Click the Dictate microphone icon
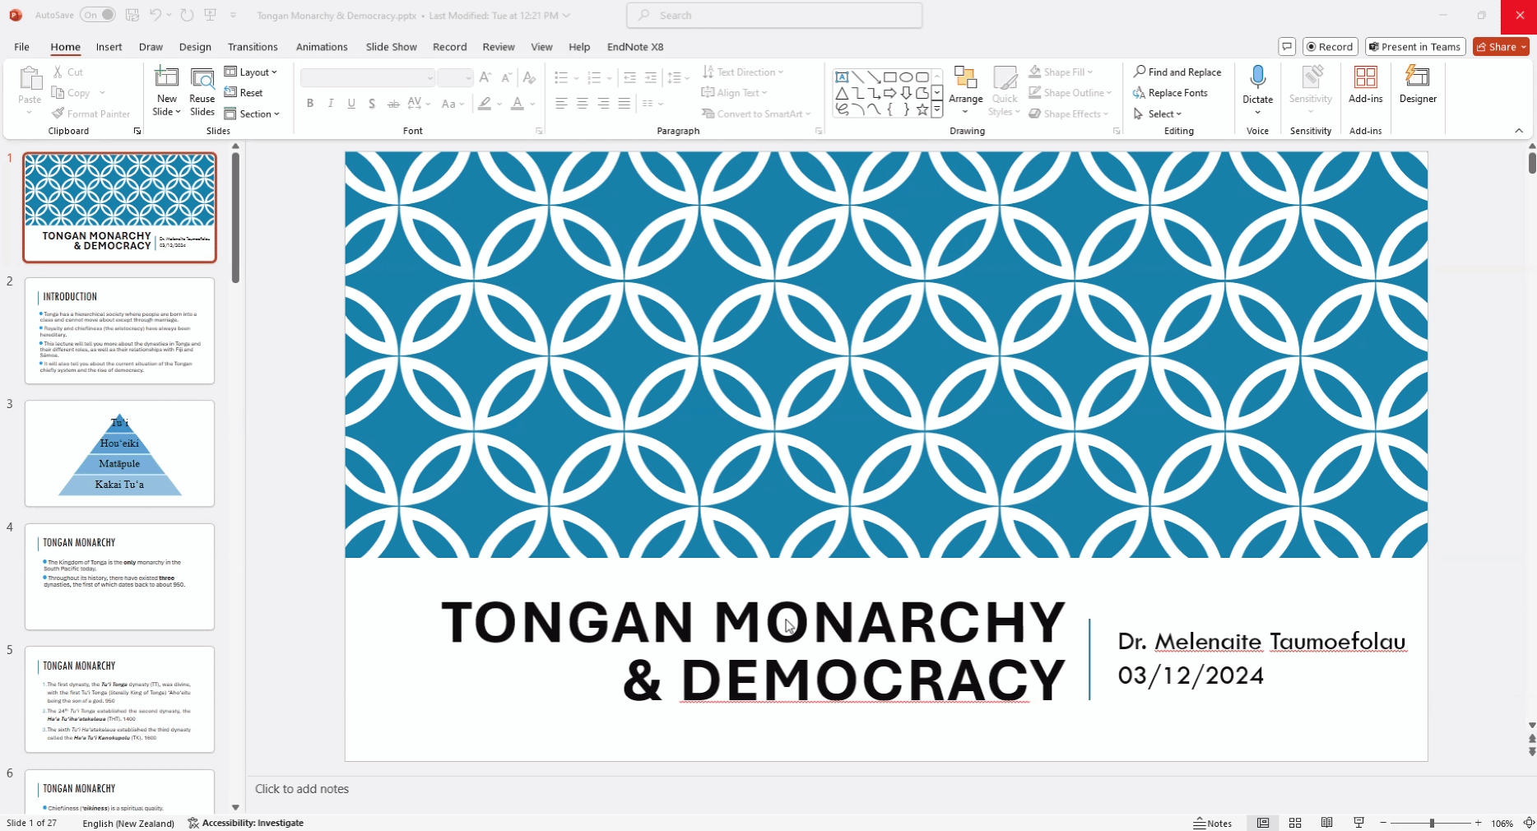Viewport: 1537px width, 831px height. coord(1257,77)
